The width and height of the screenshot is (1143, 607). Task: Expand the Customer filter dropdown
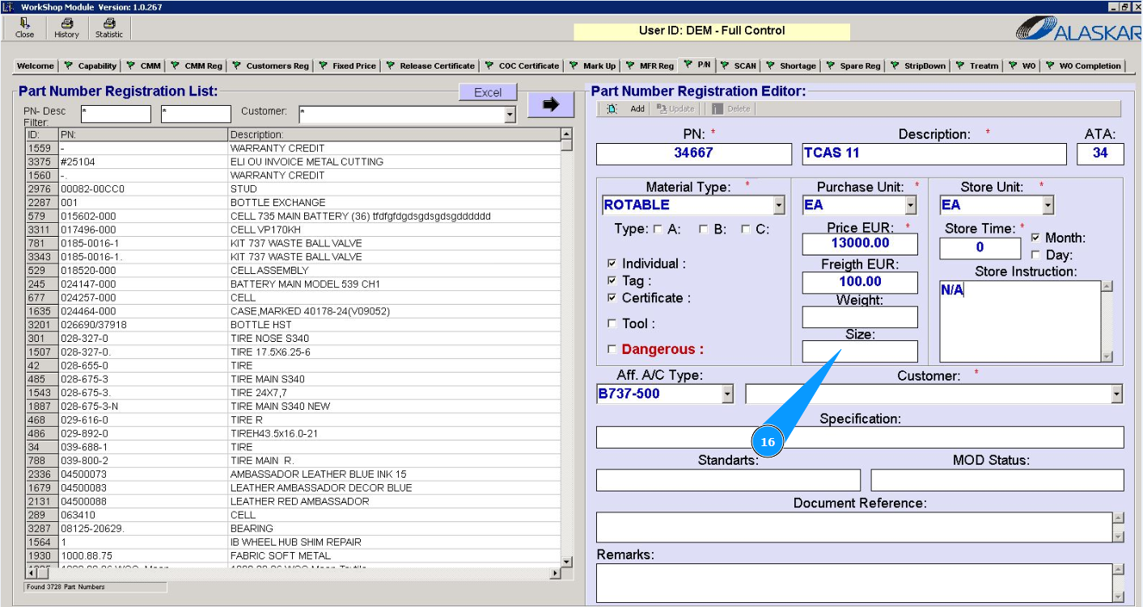(x=510, y=115)
